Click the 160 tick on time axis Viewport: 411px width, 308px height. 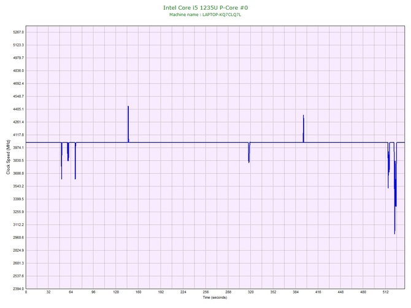click(139, 292)
